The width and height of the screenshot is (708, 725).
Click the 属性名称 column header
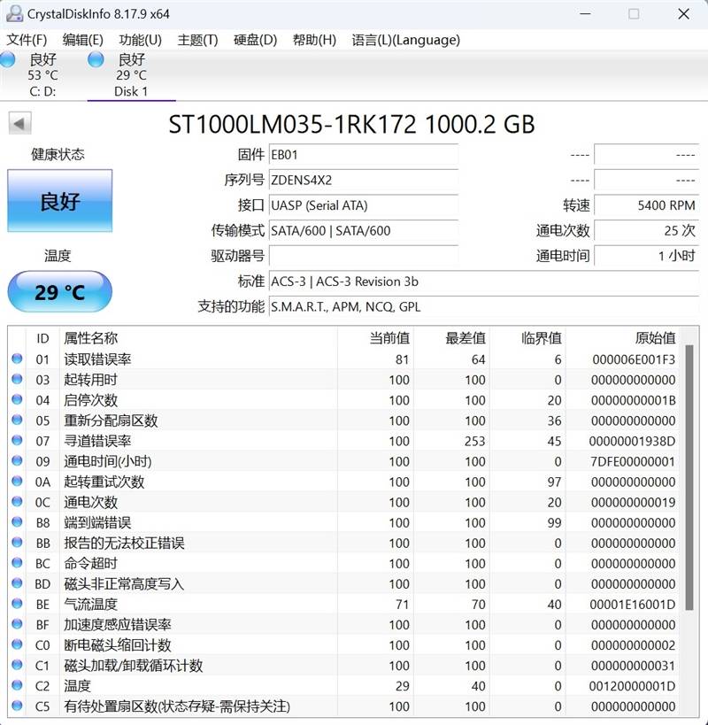[199, 338]
